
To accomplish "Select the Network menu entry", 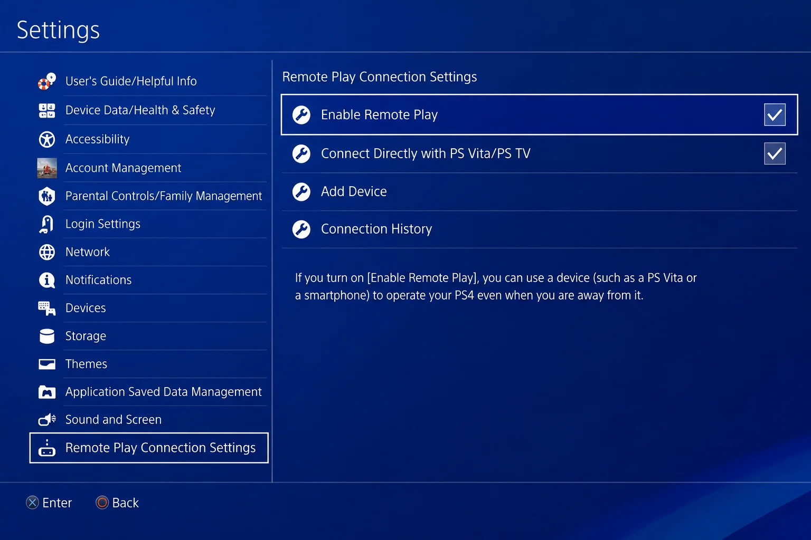I will tap(149, 252).
